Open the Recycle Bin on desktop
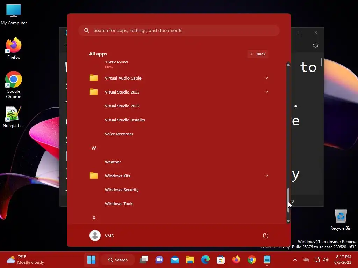 [x=341, y=219]
